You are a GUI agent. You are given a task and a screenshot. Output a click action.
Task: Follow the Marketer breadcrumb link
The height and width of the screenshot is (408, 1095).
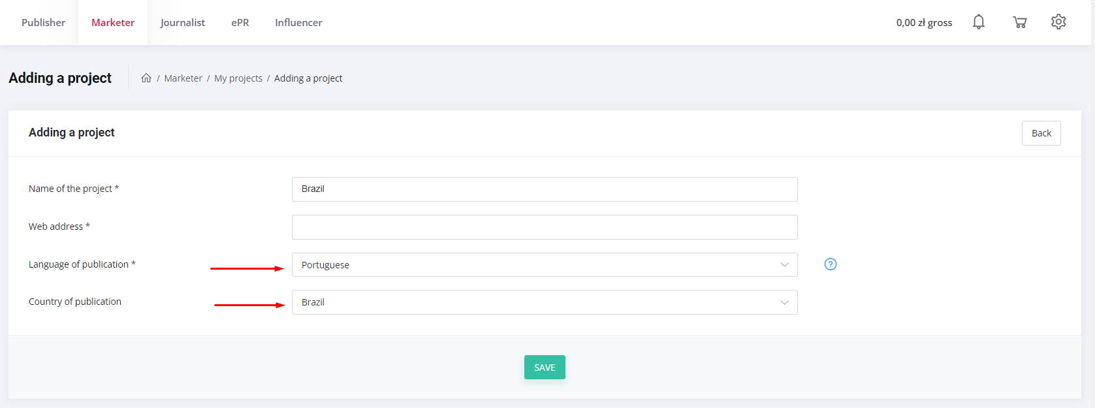(183, 78)
